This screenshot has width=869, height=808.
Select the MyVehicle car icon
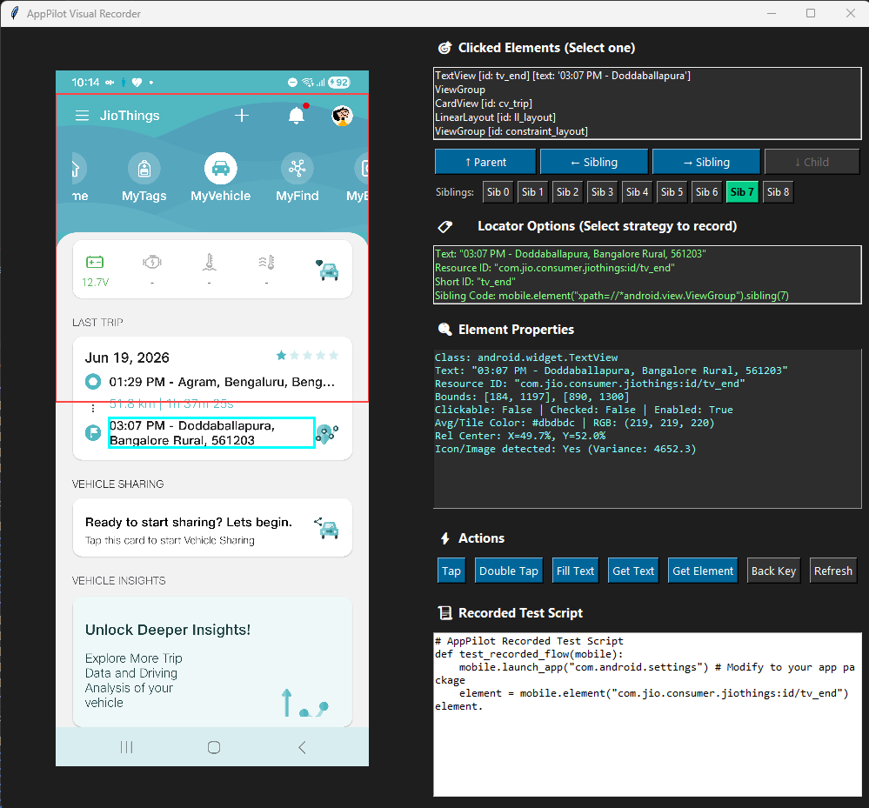click(x=221, y=168)
